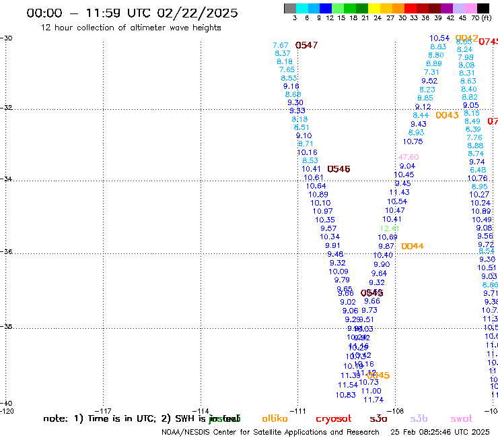Click the 10.09 wave height value

pyautogui.click(x=339, y=272)
